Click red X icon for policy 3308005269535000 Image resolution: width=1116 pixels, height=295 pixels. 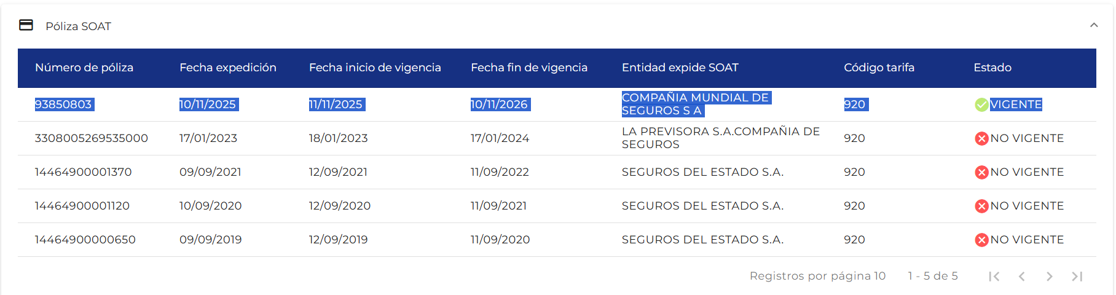point(981,138)
